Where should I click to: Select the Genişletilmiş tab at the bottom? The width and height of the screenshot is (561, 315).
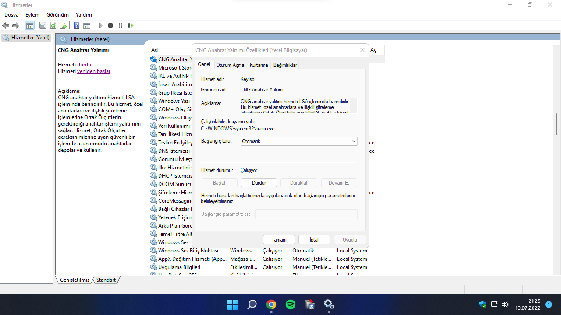75,280
